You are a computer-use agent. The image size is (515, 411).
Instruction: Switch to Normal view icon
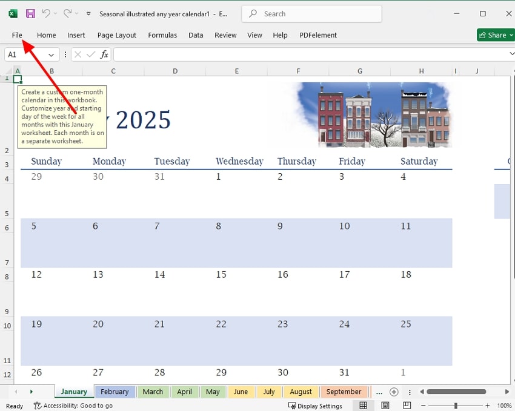(x=363, y=406)
